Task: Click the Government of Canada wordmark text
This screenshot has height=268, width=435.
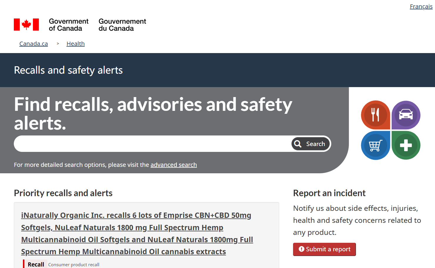Action: 68,25
